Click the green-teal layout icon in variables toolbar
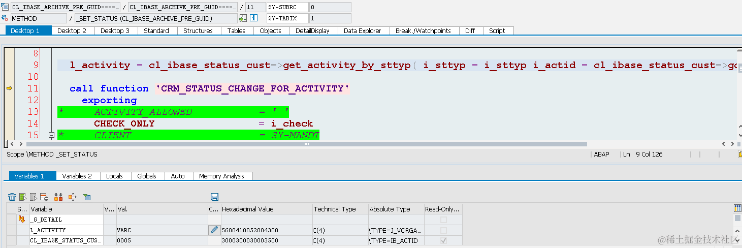Screen dimensions: 742x248 (87, 197)
